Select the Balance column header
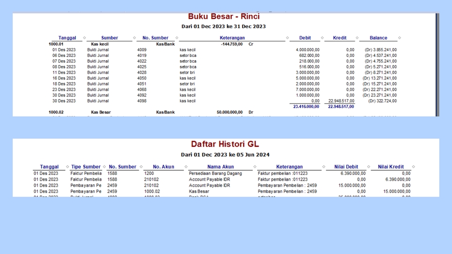 tap(379, 38)
